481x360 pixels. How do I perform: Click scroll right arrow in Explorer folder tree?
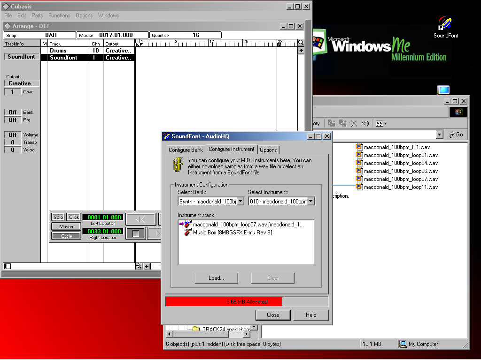[247, 334]
